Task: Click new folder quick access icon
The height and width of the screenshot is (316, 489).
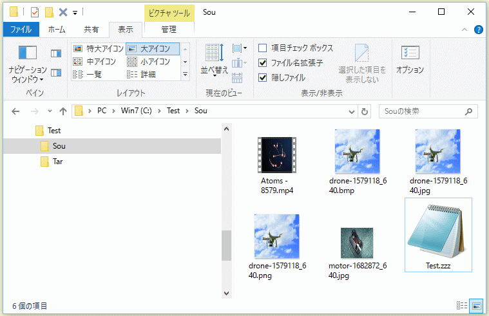Action: [x=49, y=12]
